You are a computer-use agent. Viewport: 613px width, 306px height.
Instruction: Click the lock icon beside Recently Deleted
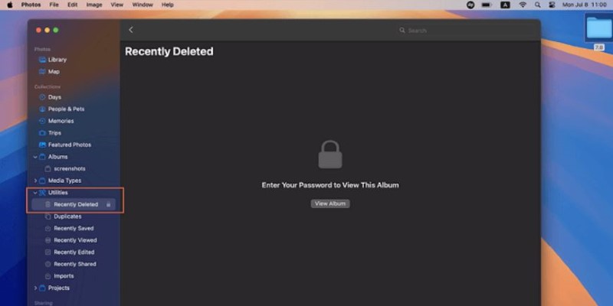[x=109, y=204]
